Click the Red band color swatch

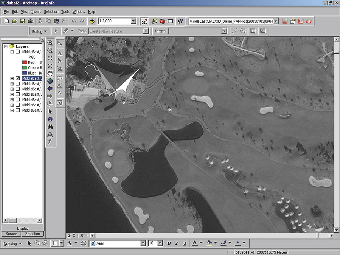click(24, 62)
